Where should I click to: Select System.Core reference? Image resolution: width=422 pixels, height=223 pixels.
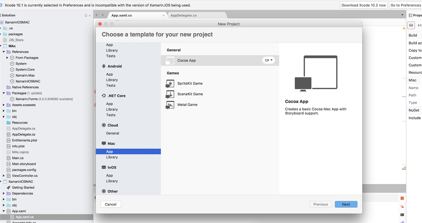(x=25, y=70)
